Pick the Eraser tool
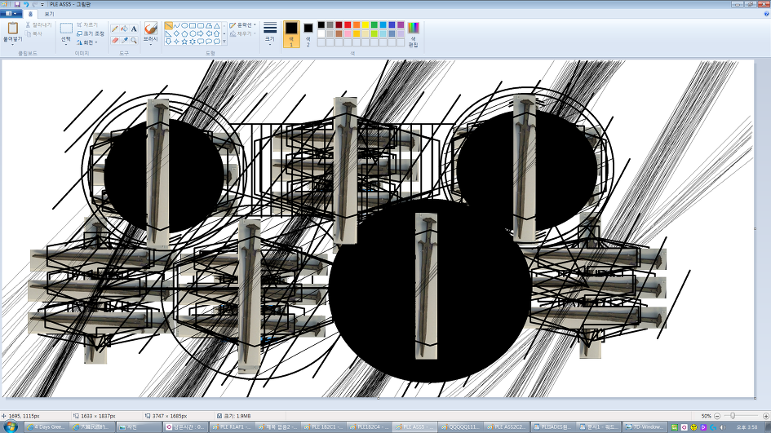 point(115,40)
